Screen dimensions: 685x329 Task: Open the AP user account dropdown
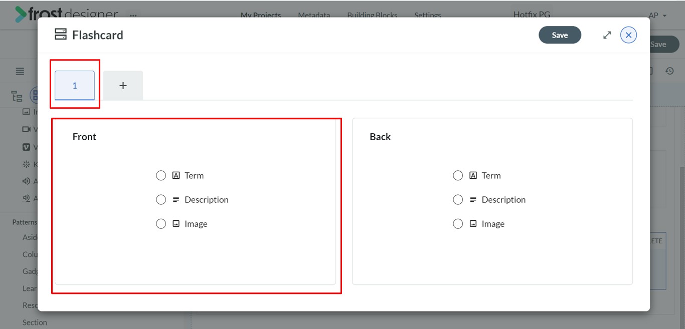coord(657,16)
